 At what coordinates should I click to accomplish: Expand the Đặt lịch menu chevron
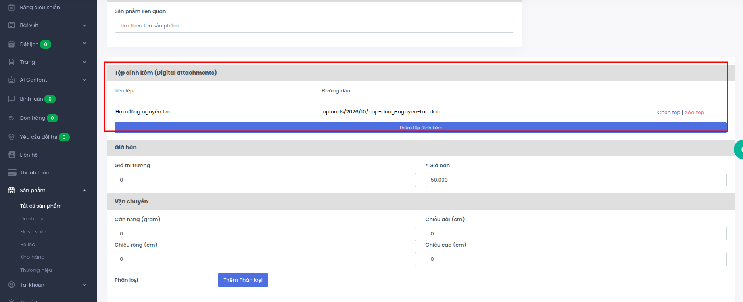(84, 43)
